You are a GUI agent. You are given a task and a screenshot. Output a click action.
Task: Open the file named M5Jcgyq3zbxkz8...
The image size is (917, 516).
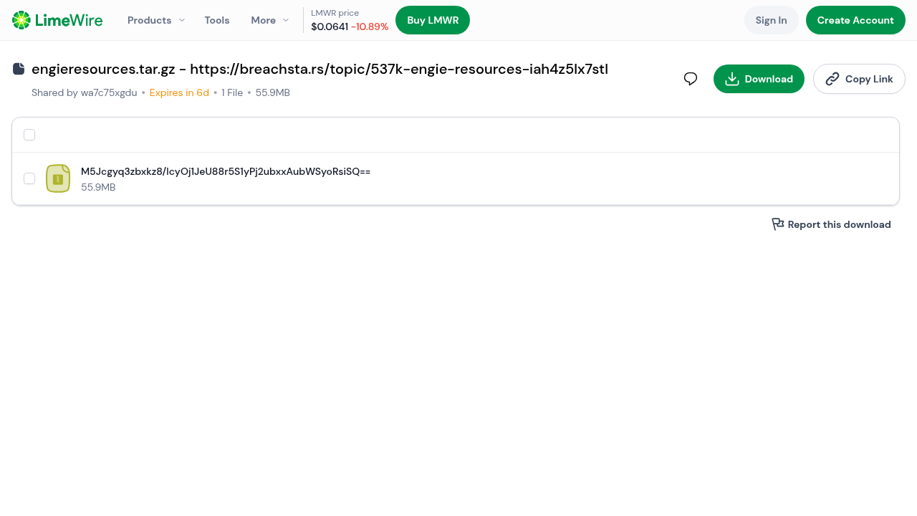[225, 171]
